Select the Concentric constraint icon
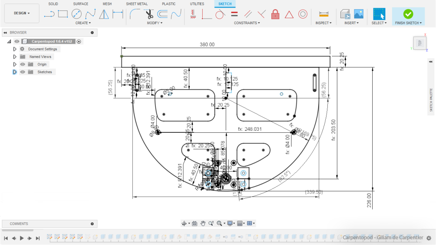This screenshot has width=436, height=245. (303, 15)
